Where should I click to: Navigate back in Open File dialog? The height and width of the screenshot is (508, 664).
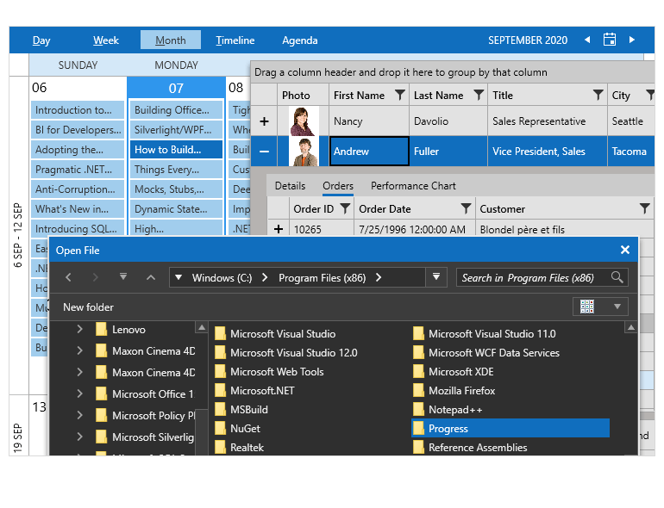pos(69,277)
